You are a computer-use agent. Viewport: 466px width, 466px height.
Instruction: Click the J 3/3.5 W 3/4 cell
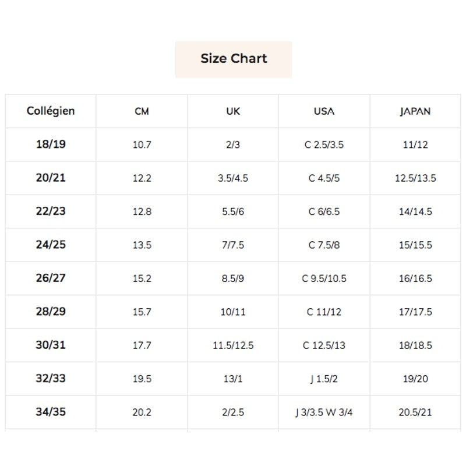coord(324,412)
